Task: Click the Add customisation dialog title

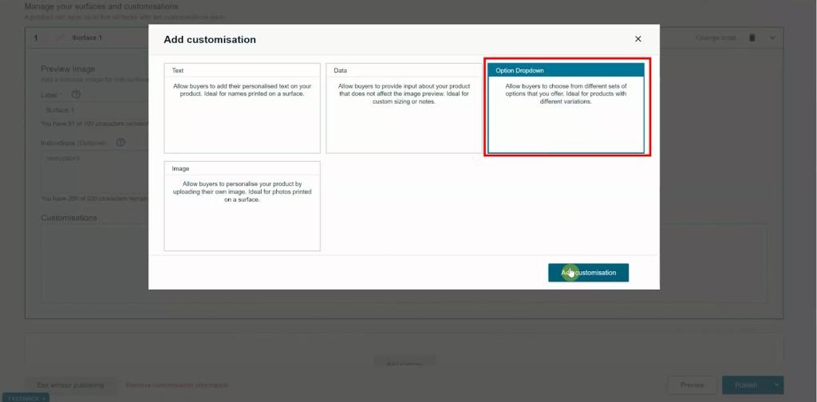Action: point(210,40)
